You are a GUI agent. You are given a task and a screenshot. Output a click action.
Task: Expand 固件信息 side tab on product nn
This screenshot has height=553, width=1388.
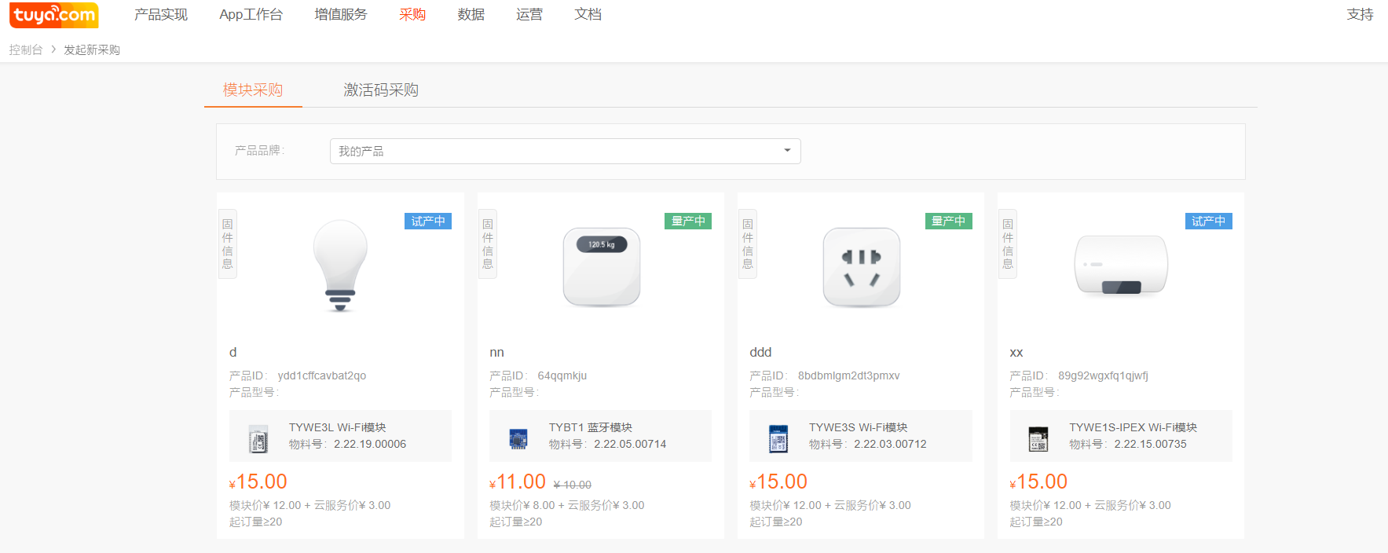(x=488, y=244)
